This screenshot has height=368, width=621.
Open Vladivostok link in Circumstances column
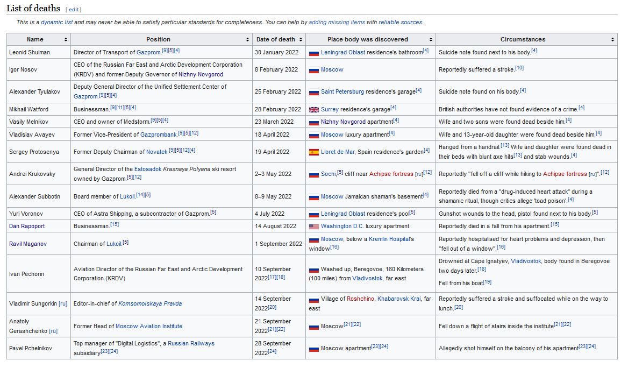(x=526, y=261)
